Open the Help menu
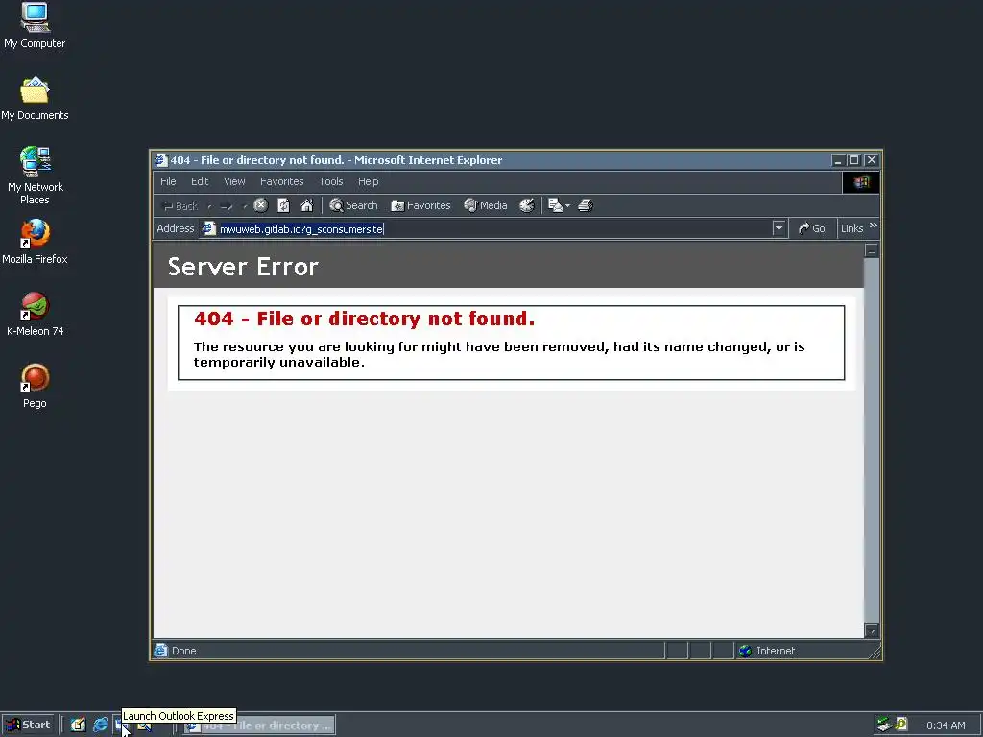 coord(368,181)
